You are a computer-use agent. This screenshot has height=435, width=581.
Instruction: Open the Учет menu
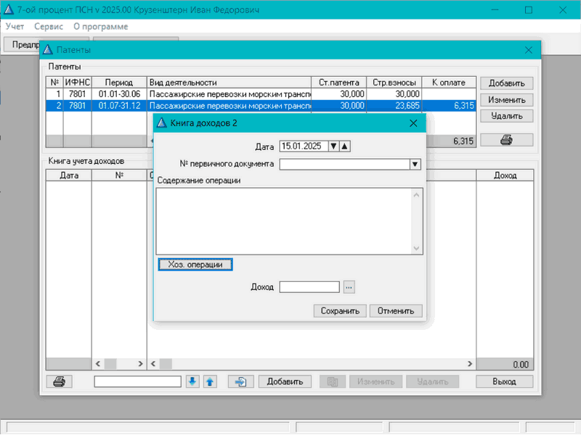[x=15, y=26]
